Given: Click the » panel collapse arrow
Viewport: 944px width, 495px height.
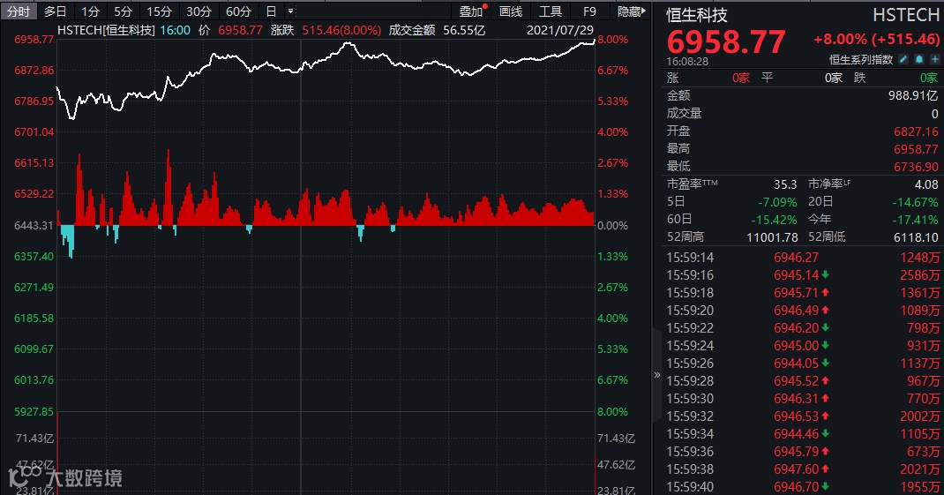Looking at the screenshot, I should click(x=656, y=375).
